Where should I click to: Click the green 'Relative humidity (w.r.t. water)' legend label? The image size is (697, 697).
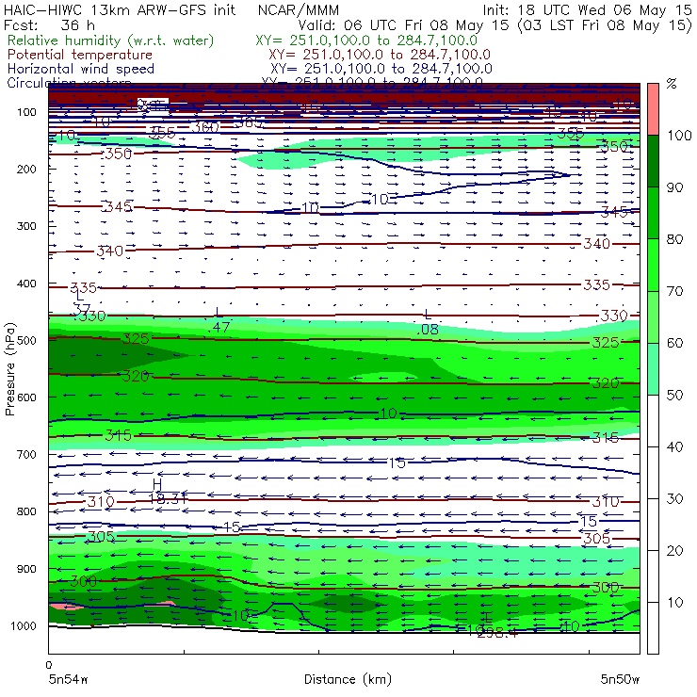click(x=111, y=41)
